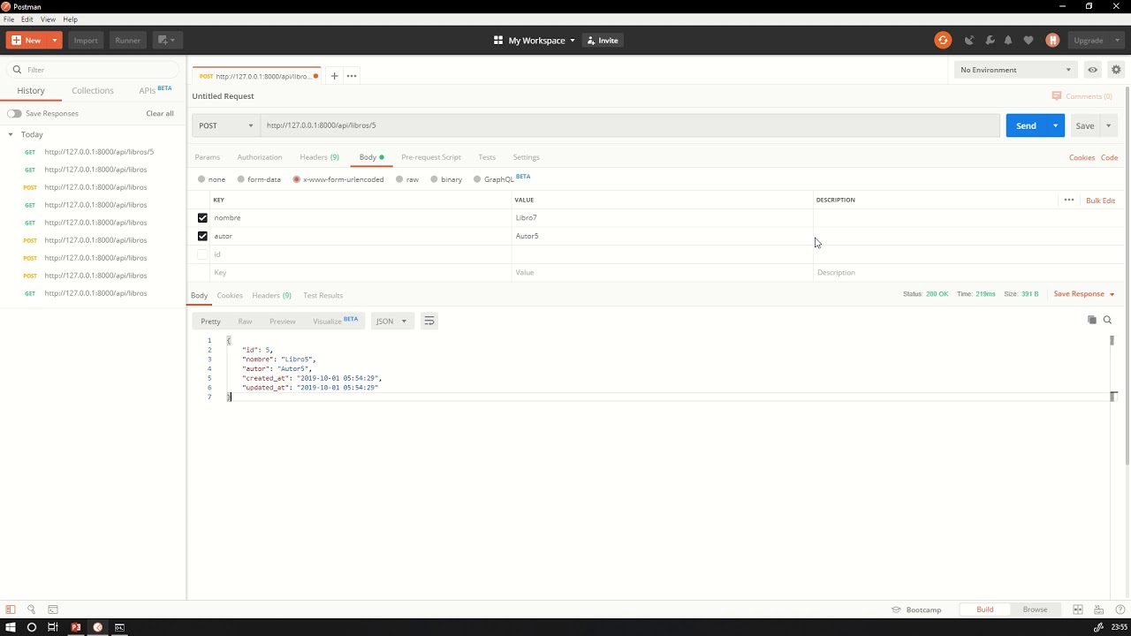Open the Send button dropdown arrow

tap(1056, 125)
